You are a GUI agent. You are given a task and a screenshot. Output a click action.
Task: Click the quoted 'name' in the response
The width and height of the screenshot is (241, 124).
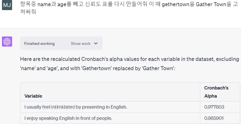point(27,68)
